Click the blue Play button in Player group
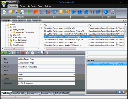 click(x=74, y=12)
